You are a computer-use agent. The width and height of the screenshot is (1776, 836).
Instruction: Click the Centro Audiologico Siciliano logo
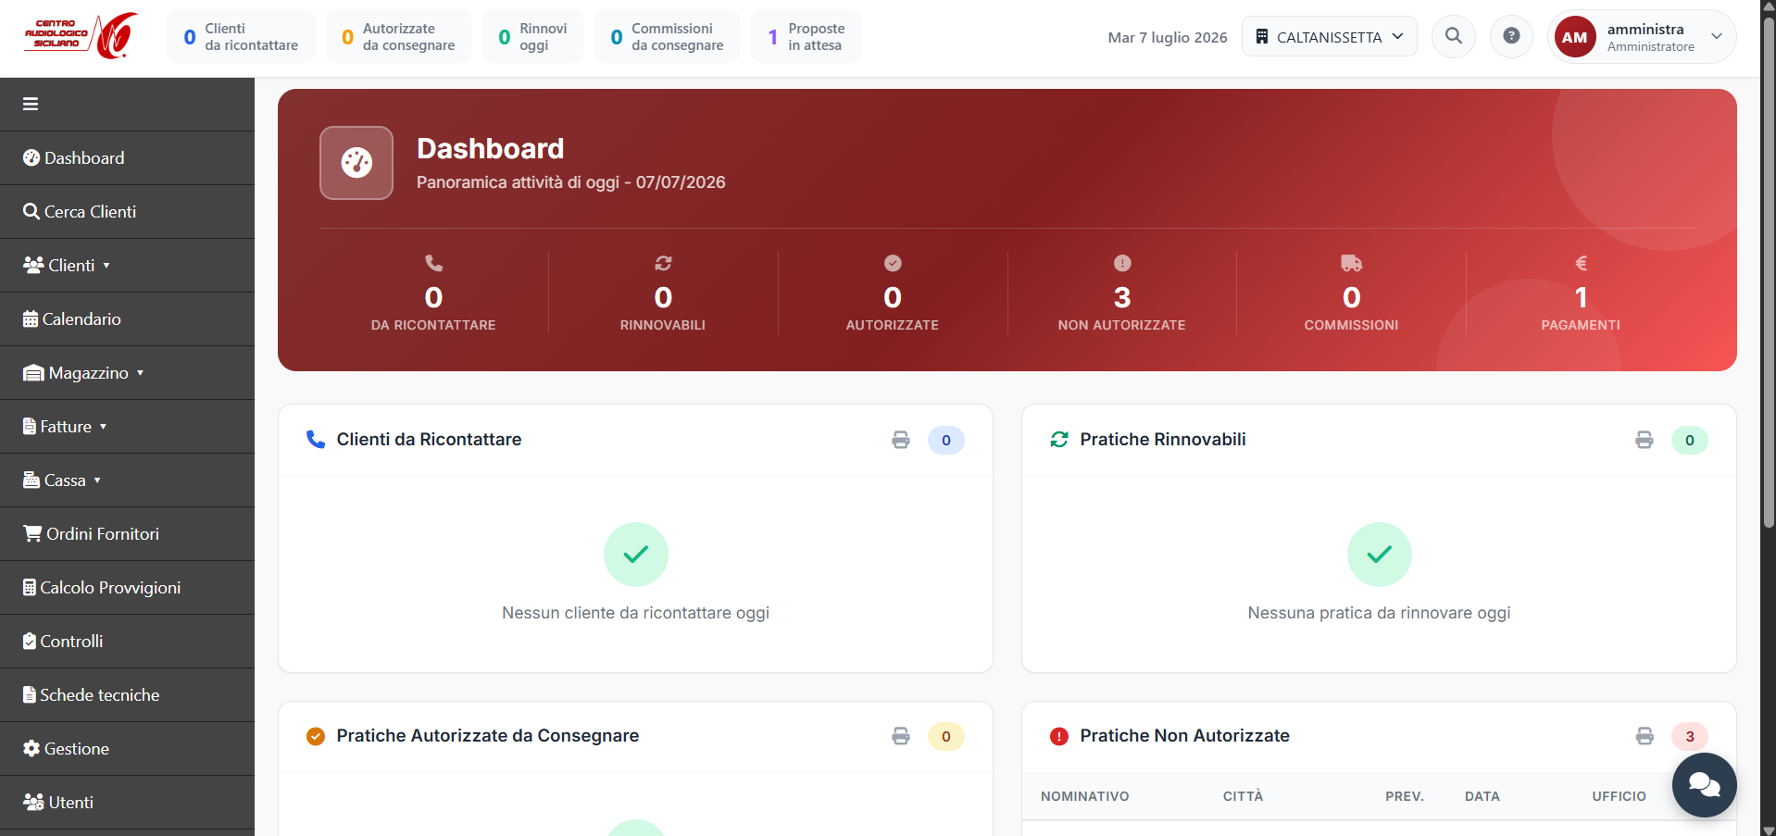click(81, 36)
